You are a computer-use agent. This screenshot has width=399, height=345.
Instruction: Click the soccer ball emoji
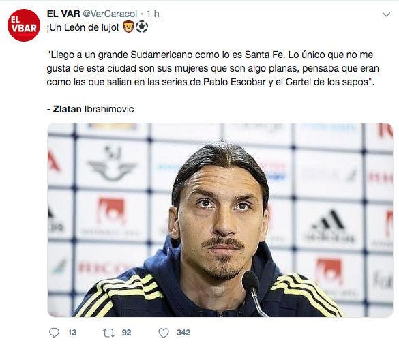[142, 27]
